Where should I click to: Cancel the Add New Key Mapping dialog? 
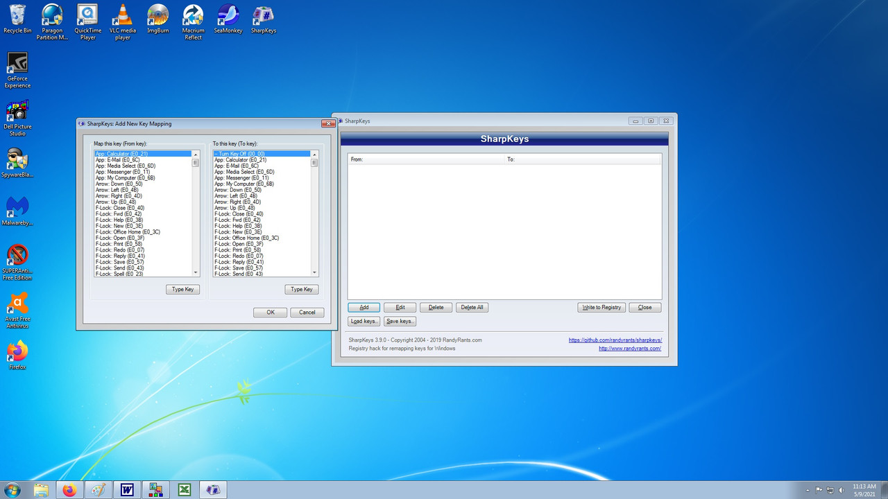tap(307, 313)
